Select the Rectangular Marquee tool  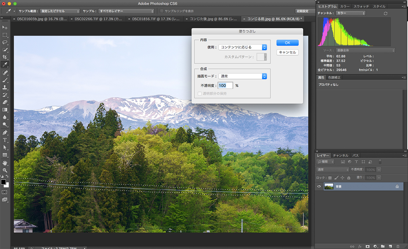tap(5, 35)
